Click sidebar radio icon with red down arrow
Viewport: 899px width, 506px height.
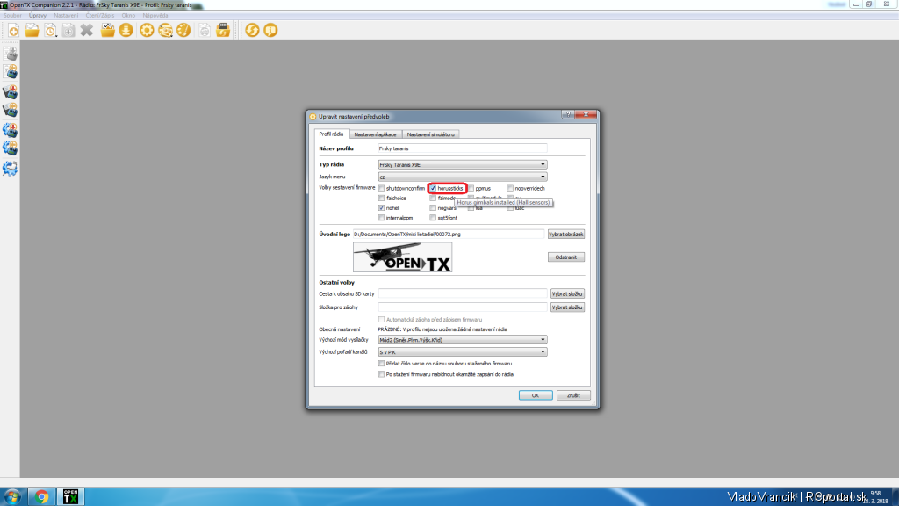coord(11,91)
